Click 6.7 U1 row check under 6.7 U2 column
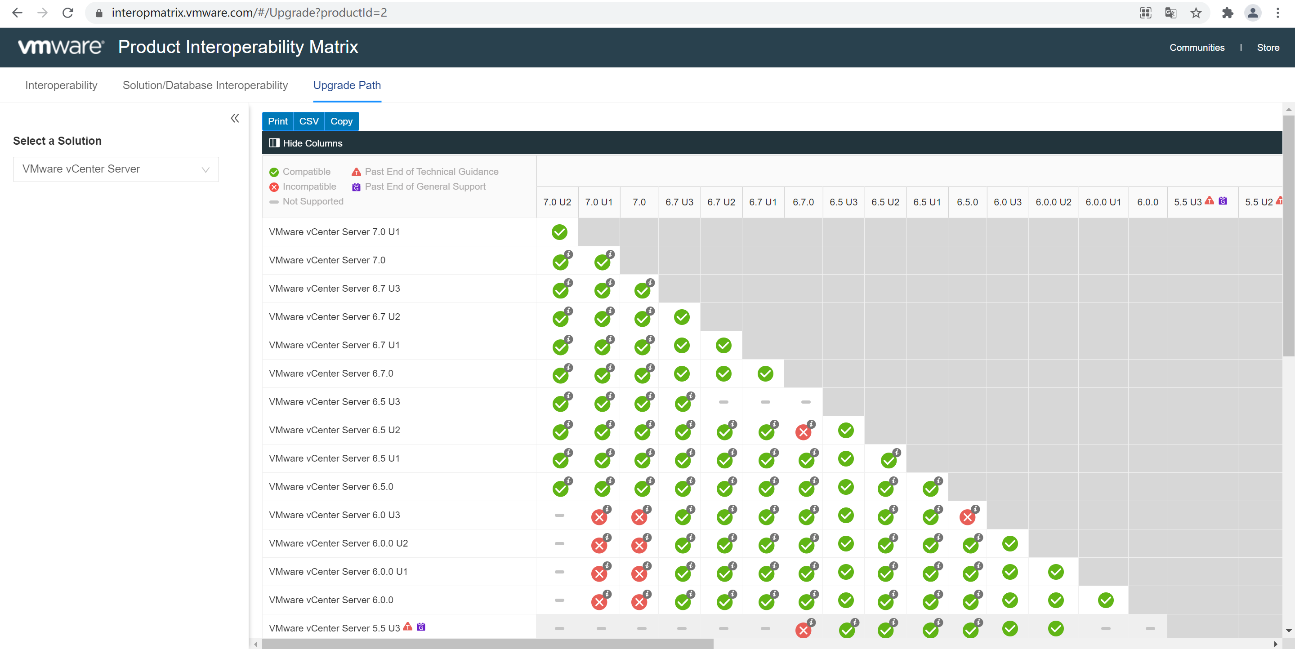This screenshot has height=649, width=1295. click(x=723, y=345)
